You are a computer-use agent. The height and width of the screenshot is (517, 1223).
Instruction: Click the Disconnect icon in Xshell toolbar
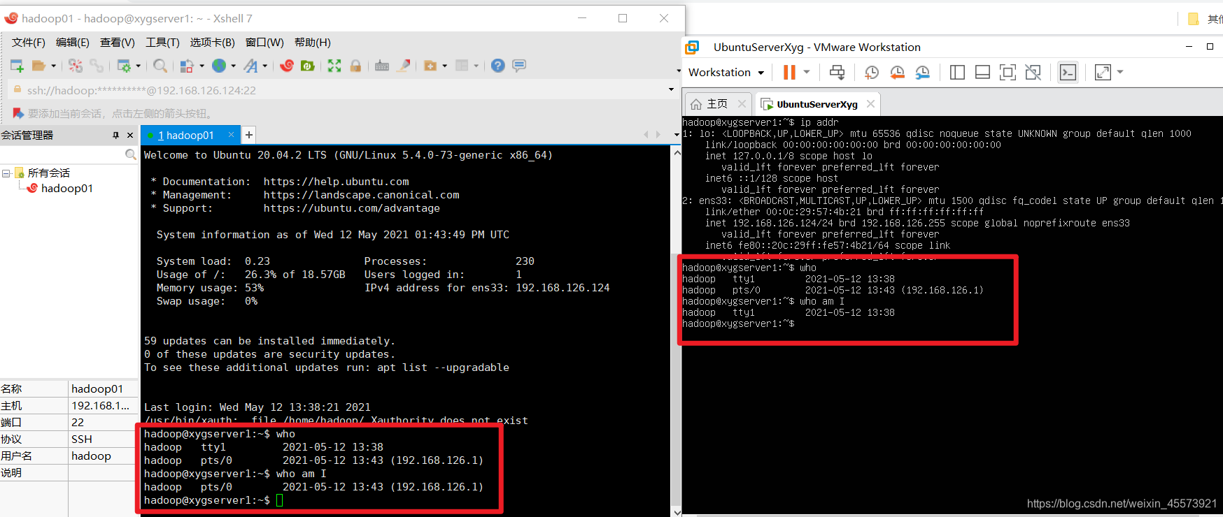[76, 66]
